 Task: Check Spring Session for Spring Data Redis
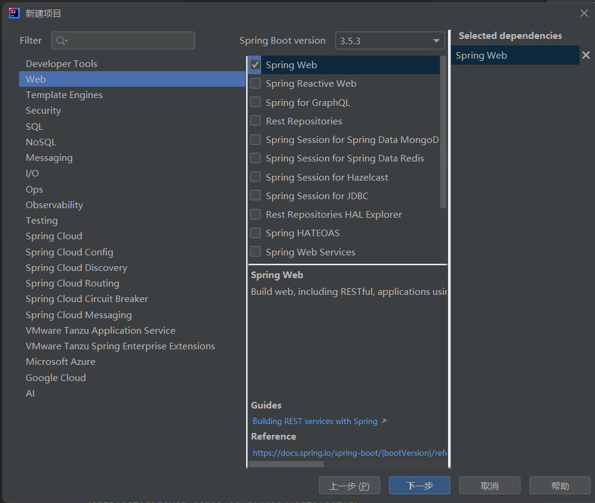(255, 158)
